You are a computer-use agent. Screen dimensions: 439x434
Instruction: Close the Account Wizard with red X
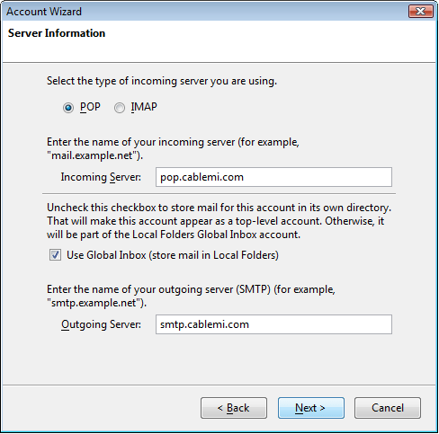pyautogui.click(x=421, y=12)
